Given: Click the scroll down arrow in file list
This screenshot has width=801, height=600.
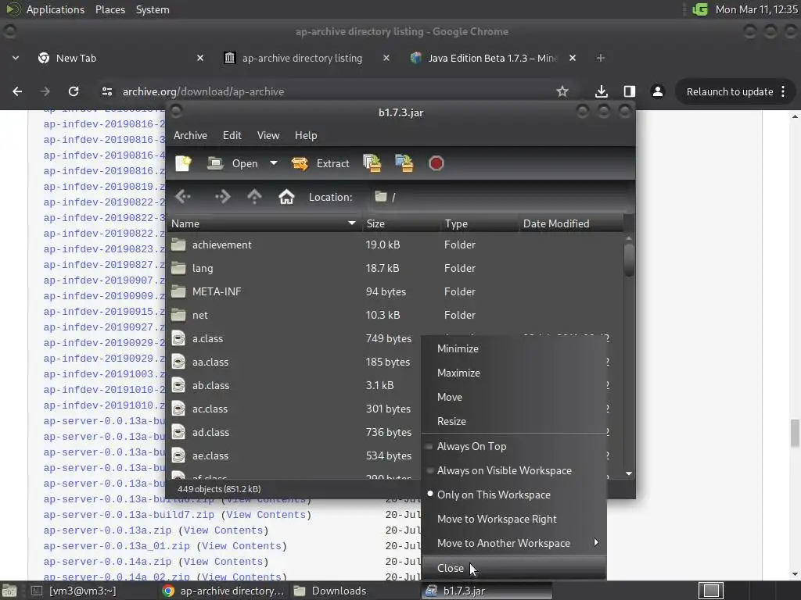Looking at the screenshot, I should [x=629, y=473].
